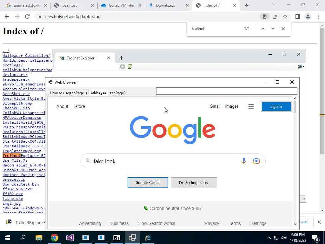325x244 pixels.
Task: Select How to use(tabPage1) tab
Action: click(68, 93)
